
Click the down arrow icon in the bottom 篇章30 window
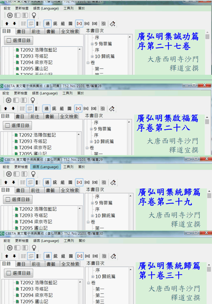click(x=14, y=256)
